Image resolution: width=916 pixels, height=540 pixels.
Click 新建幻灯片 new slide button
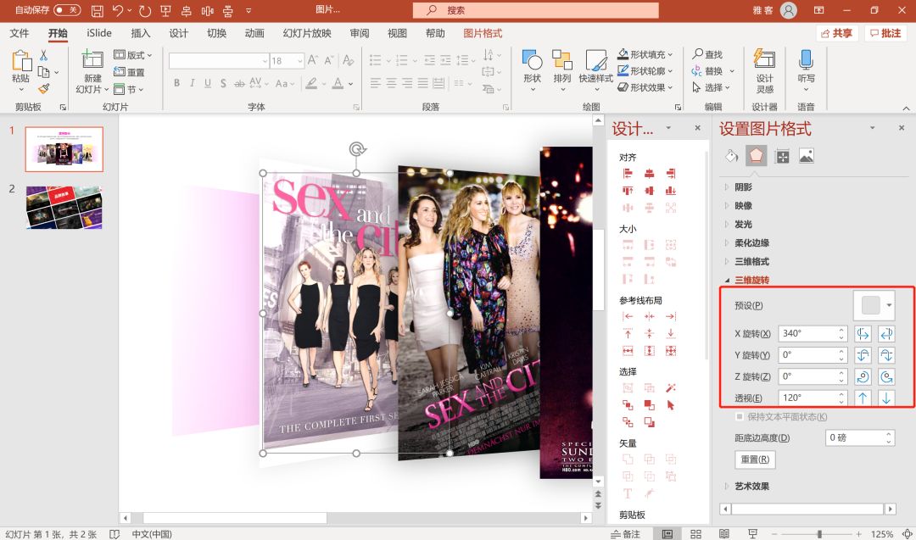[92, 72]
